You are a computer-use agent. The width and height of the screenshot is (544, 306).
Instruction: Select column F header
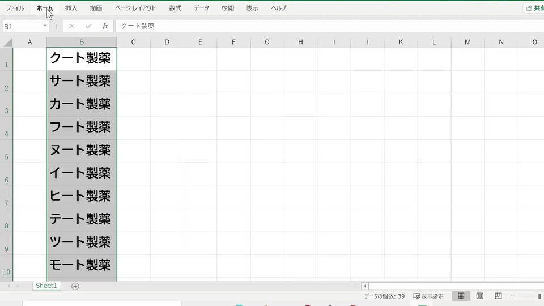[233, 42]
